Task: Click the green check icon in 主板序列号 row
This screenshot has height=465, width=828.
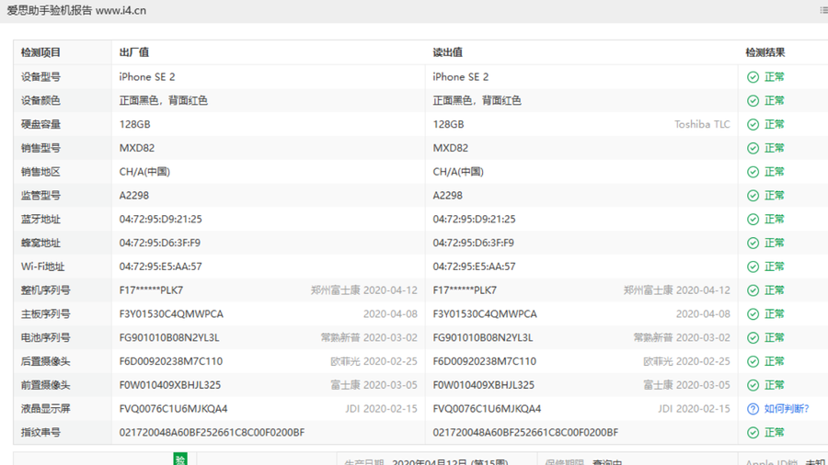Action: point(753,314)
